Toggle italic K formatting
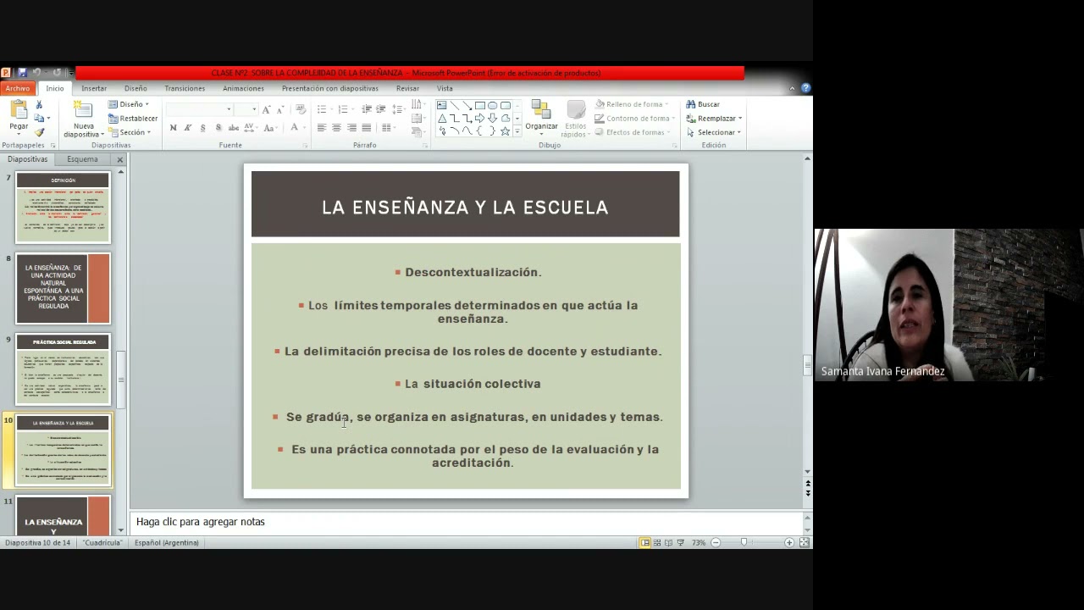The height and width of the screenshot is (610, 1084). coord(188,128)
